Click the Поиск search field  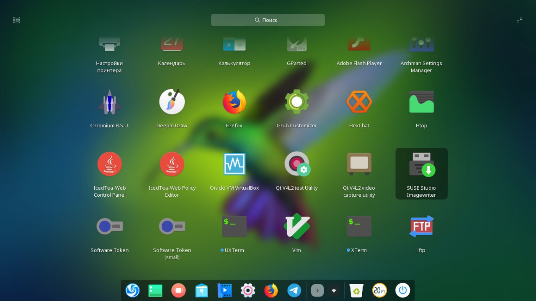[x=268, y=20]
